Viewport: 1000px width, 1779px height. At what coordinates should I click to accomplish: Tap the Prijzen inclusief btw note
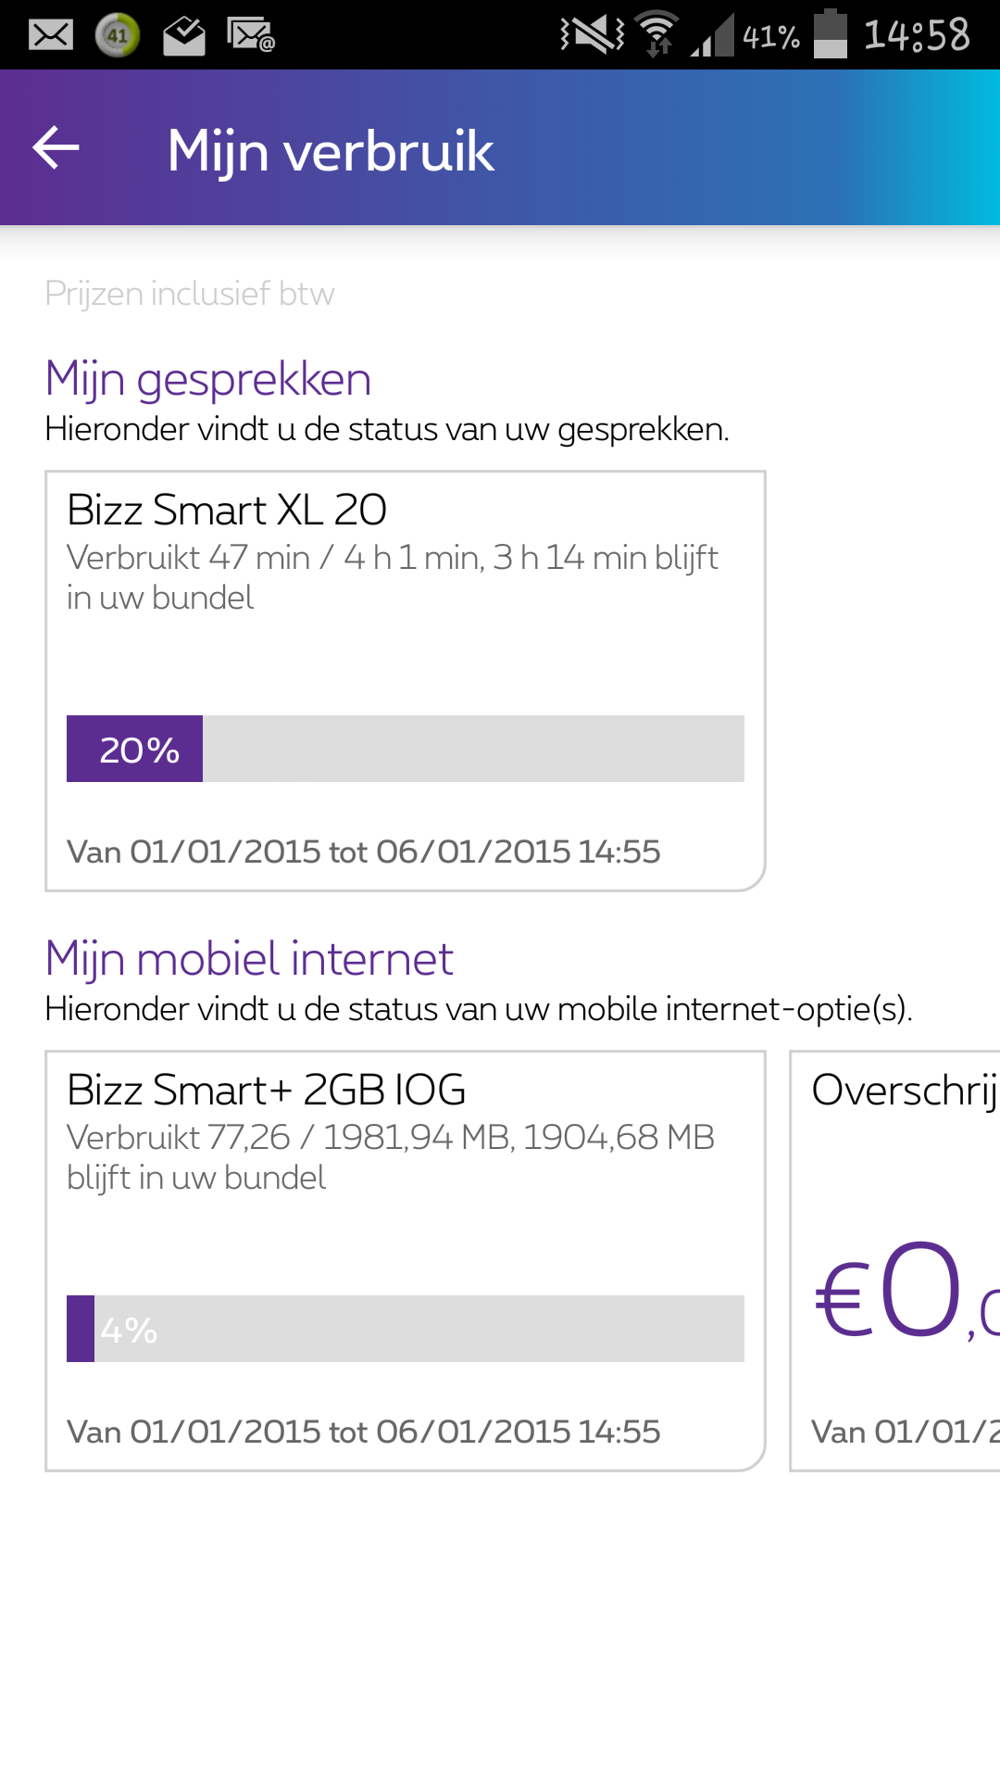tap(190, 294)
